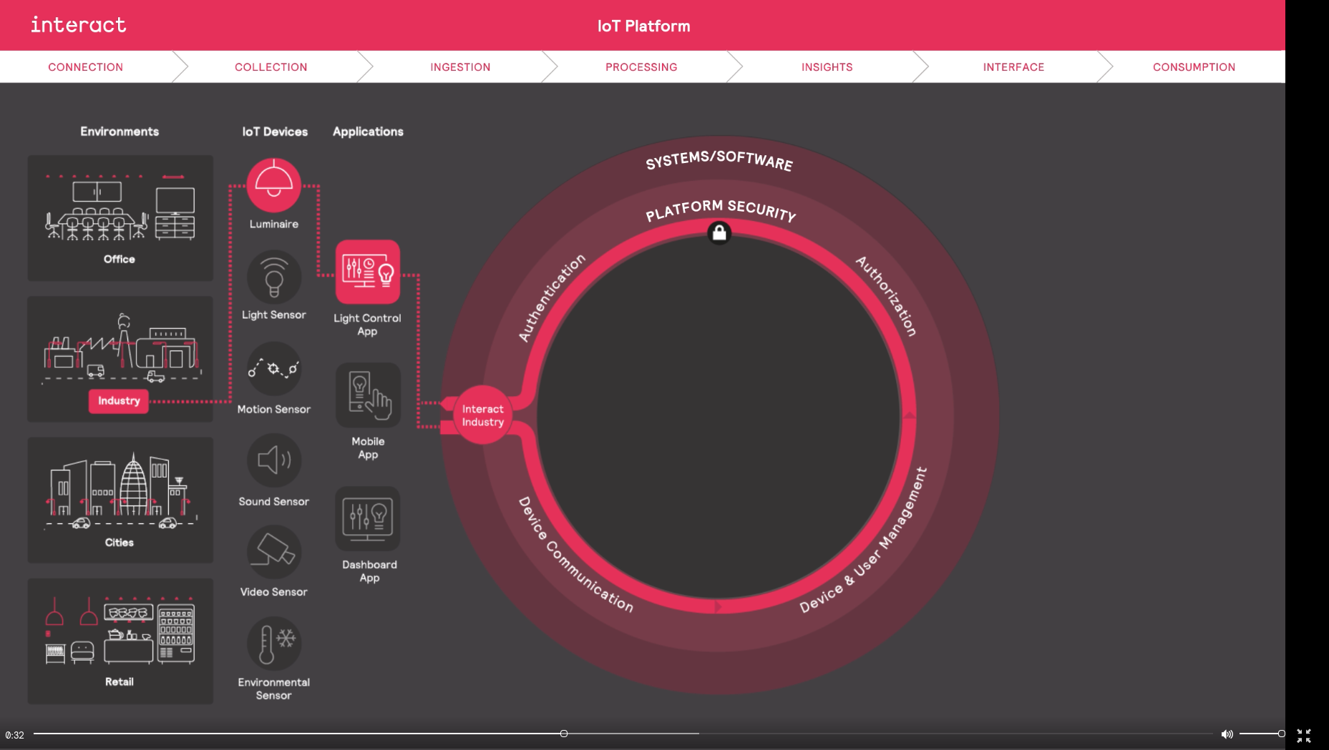This screenshot has height=750, width=1329.
Task: Select the Light Sensor icon
Action: click(274, 277)
